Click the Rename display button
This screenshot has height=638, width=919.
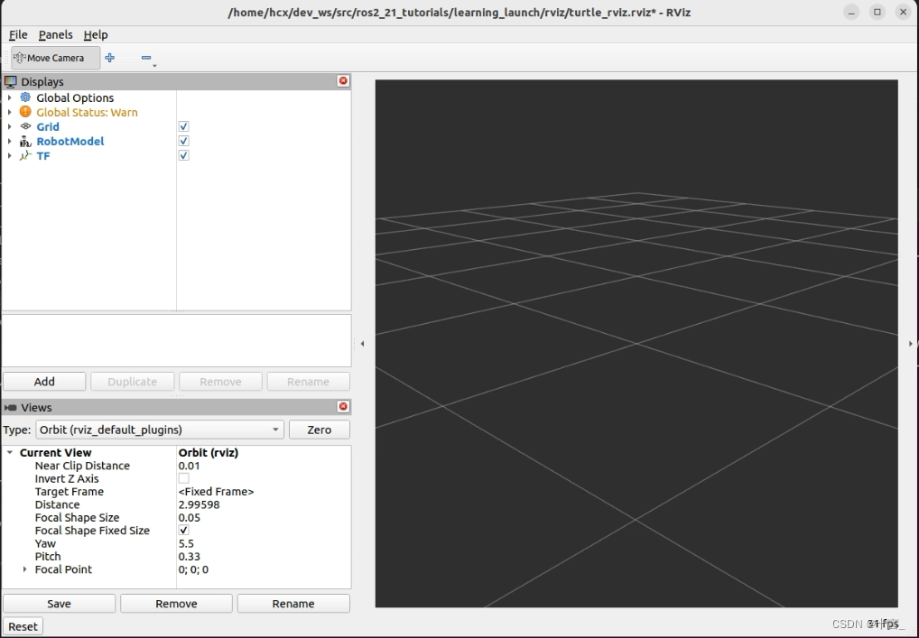308,382
